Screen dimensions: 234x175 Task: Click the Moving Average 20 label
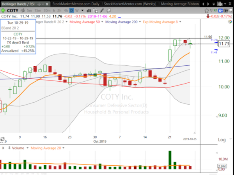(46, 148)
